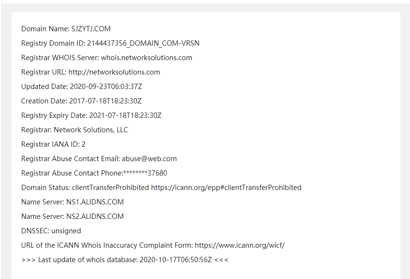The image size is (410, 279).
Task: Click the Registrar Network Solutions, LLC text
Action: [91, 130]
